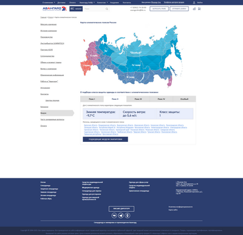Open Защитная спецодежда footer link
The height and width of the screenshot is (235, 243).
[49, 189]
